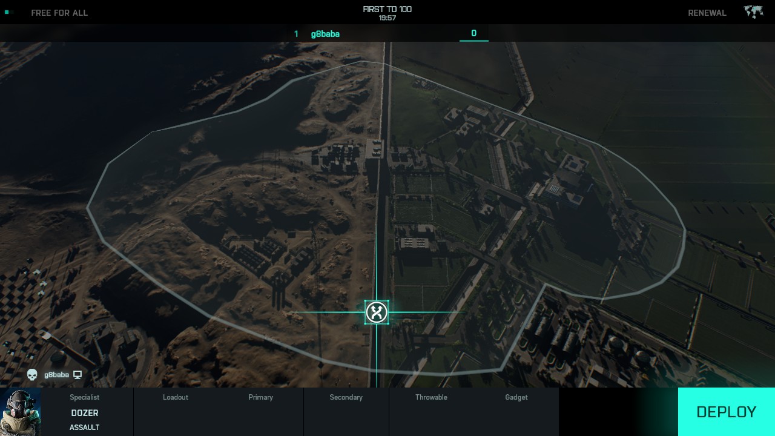Select the crossed-tools spawn point on the map
This screenshot has height=436, width=775.
click(376, 312)
